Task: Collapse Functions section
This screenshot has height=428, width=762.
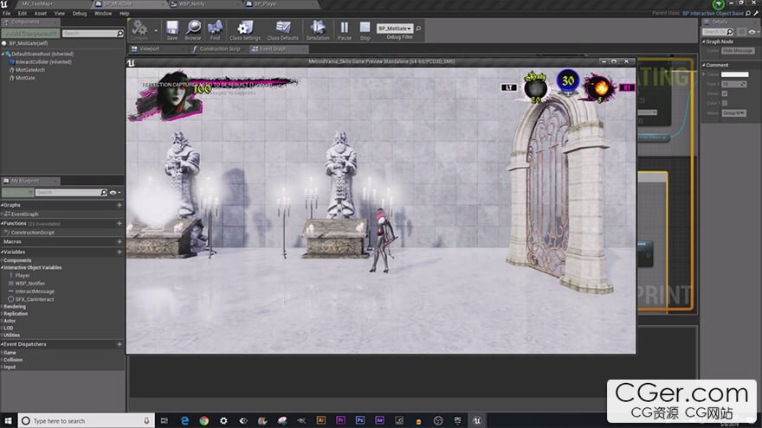Action: (3, 224)
